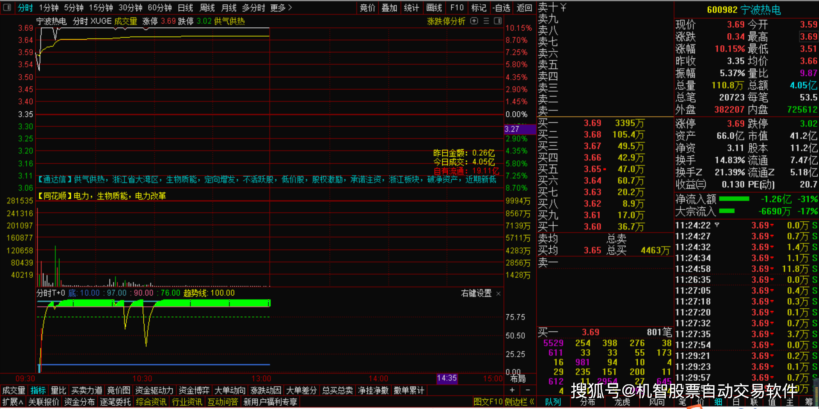Open 右键设置 for the indicator
819x409 pixels.
pyautogui.click(x=476, y=293)
